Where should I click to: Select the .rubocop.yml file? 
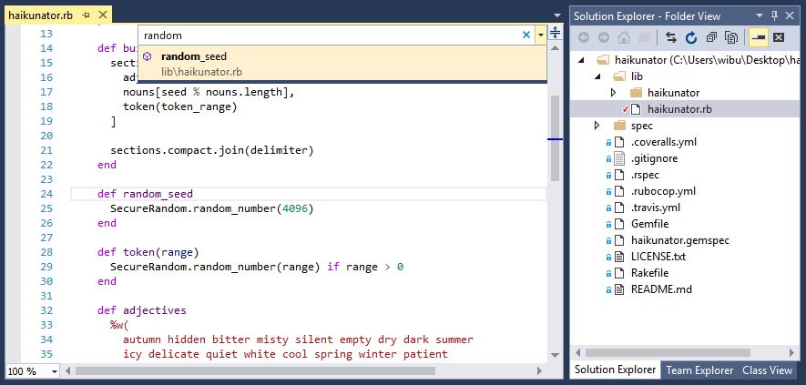click(x=663, y=191)
